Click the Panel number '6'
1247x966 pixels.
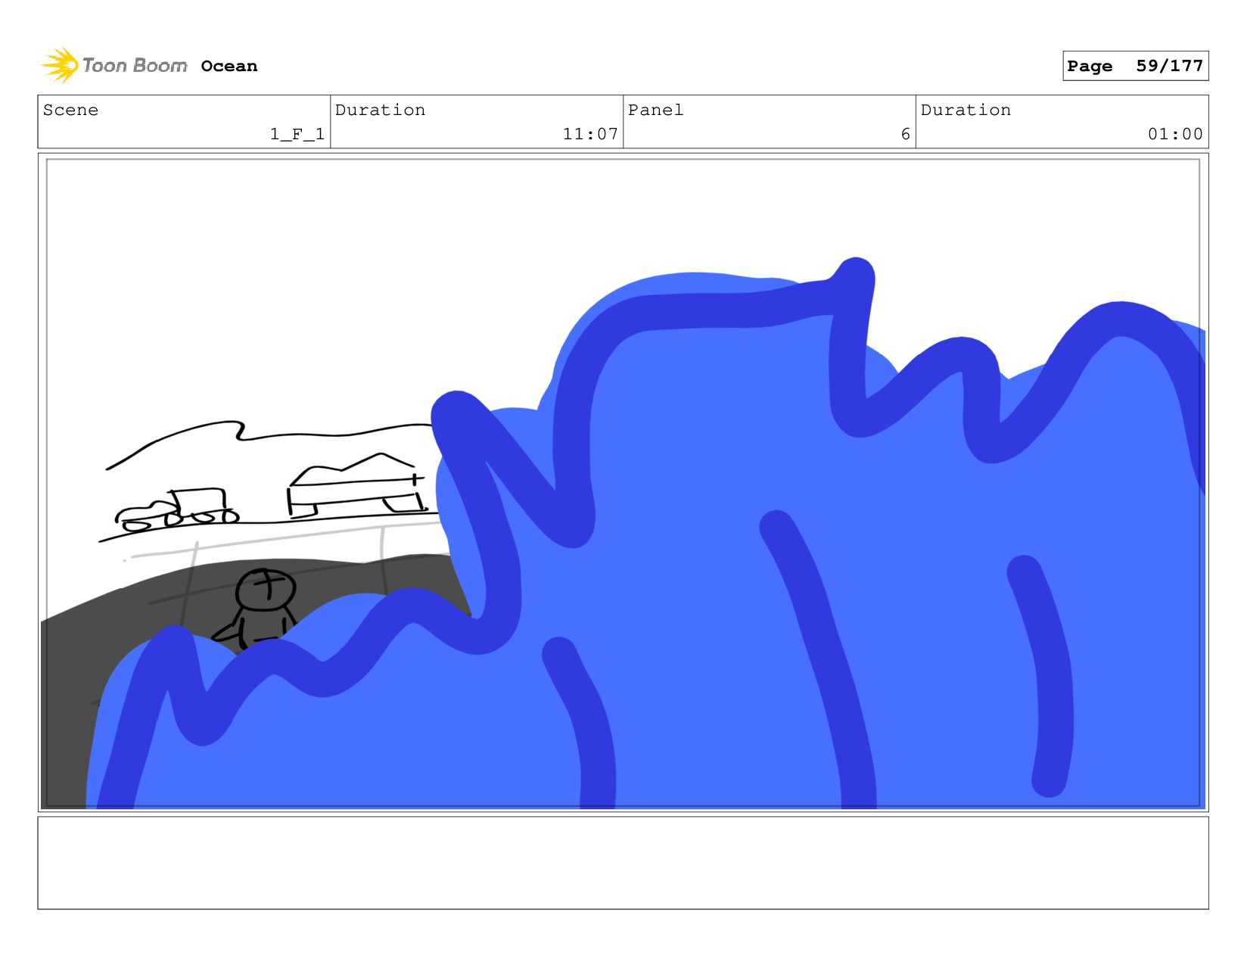(x=905, y=134)
